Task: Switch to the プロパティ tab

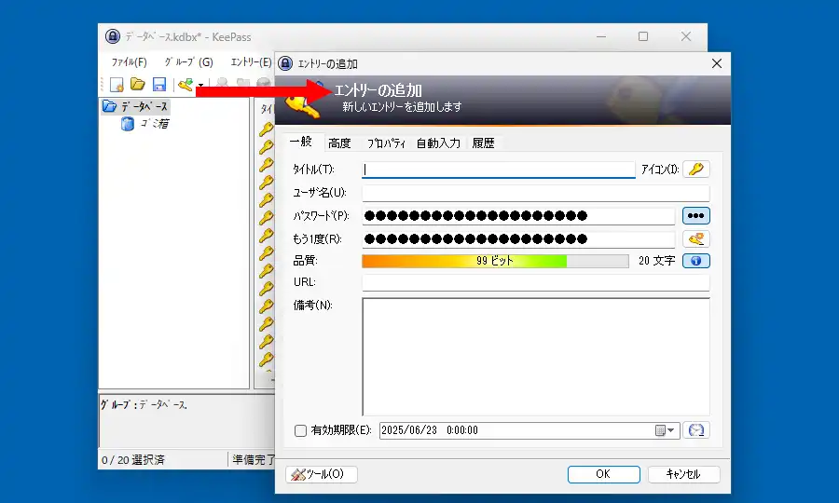Action: [x=386, y=143]
